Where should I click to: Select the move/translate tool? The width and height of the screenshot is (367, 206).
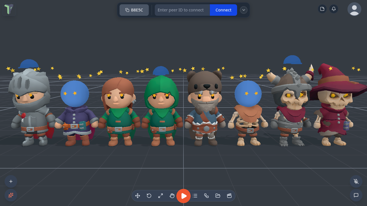click(x=138, y=196)
